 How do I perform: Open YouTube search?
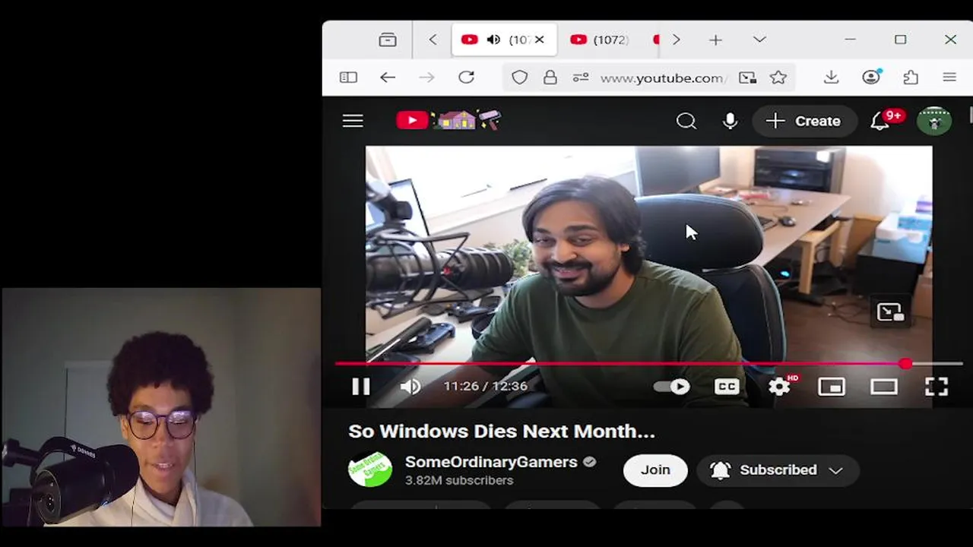pos(686,121)
